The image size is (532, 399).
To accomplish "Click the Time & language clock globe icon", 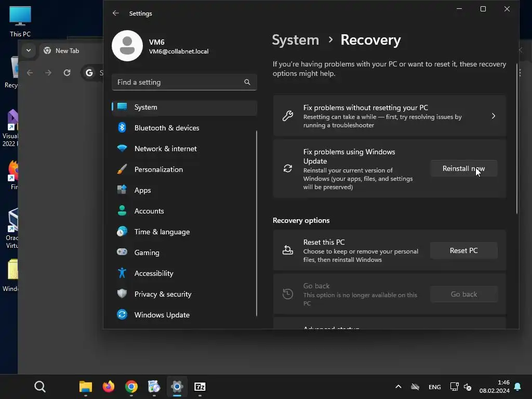I will (x=122, y=231).
